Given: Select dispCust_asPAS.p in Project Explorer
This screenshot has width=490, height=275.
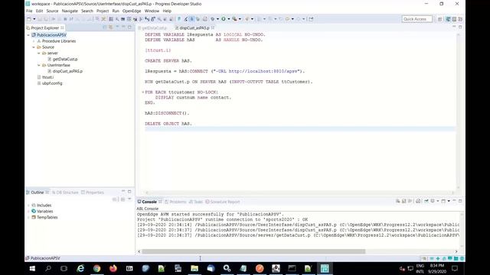Looking at the screenshot, I should [67, 71].
